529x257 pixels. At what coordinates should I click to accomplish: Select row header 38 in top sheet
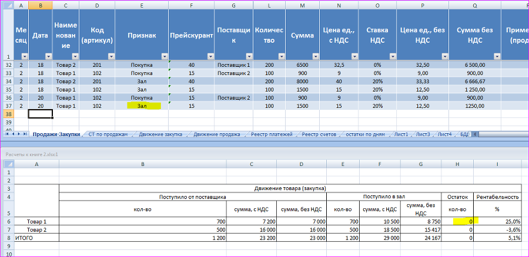pyautogui.click(x=8, y=114)
